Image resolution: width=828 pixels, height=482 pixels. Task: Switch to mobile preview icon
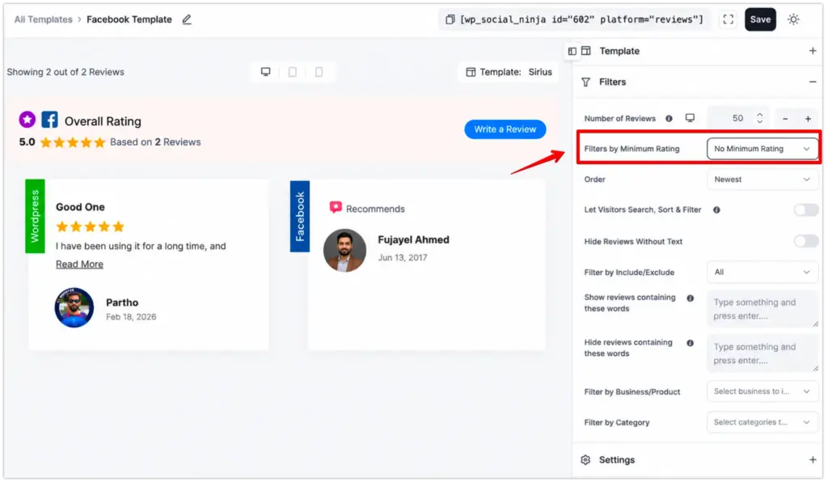[x=319, y=72]
